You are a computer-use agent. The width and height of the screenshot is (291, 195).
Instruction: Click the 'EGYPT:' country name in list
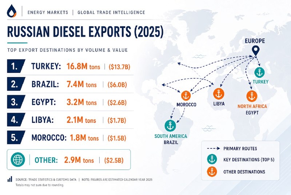coord(44,102)
